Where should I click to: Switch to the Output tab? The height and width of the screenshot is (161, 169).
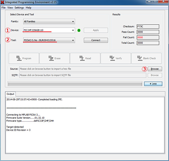coord(10,94)
